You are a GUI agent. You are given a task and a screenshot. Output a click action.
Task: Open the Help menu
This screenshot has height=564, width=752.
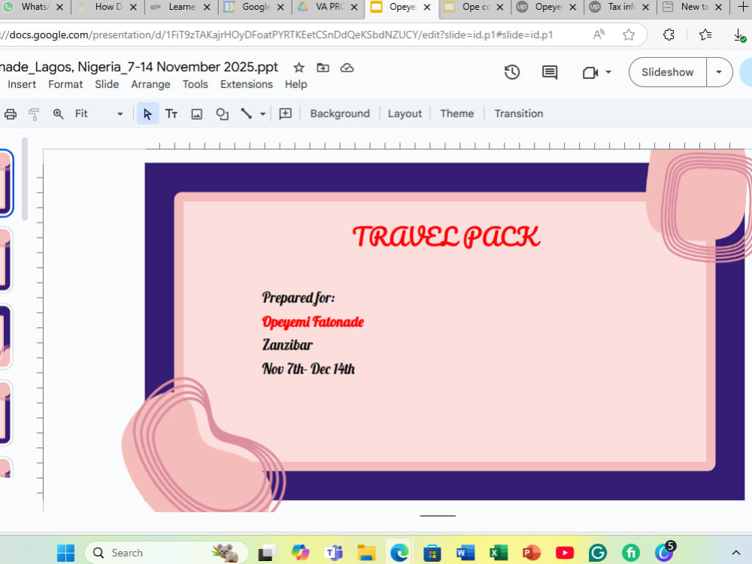[296, 84]
